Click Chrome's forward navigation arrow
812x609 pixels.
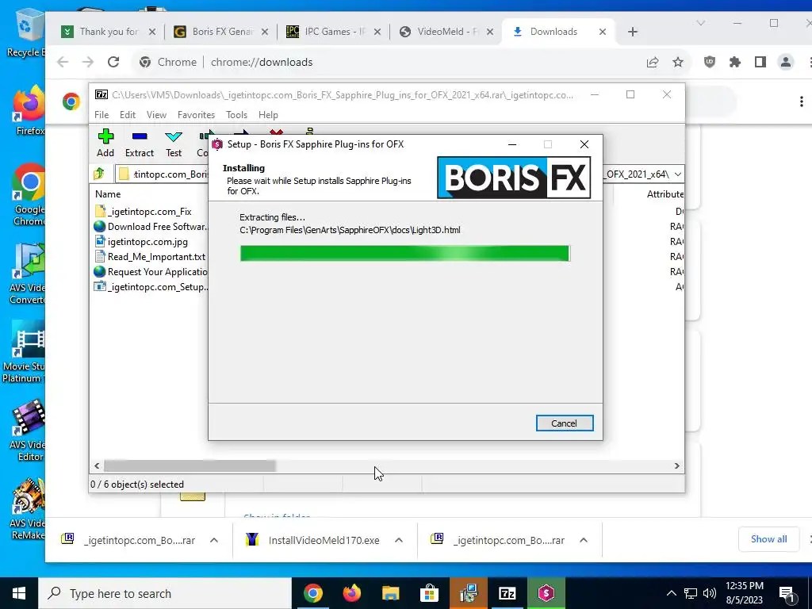pyautogui.click(x=88, y=62)
